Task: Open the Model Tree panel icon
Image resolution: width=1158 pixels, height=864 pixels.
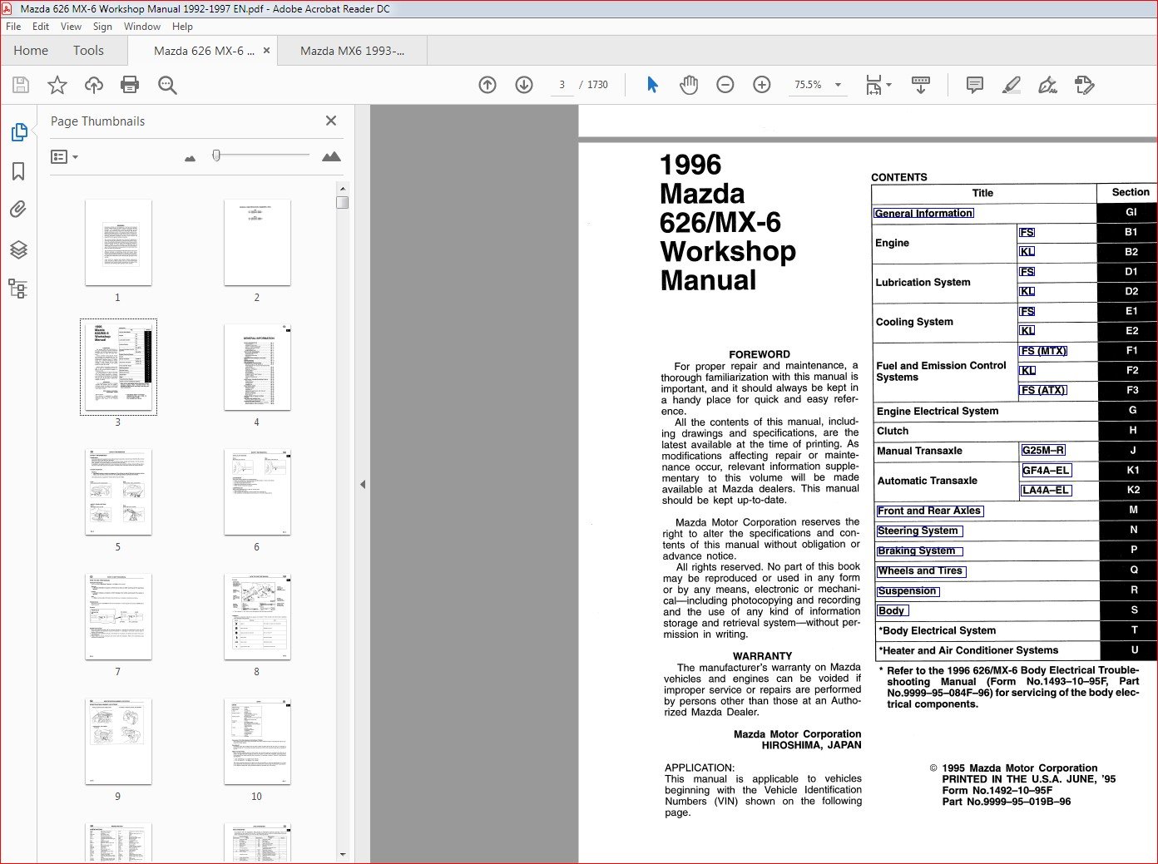Action: (18, 289)
